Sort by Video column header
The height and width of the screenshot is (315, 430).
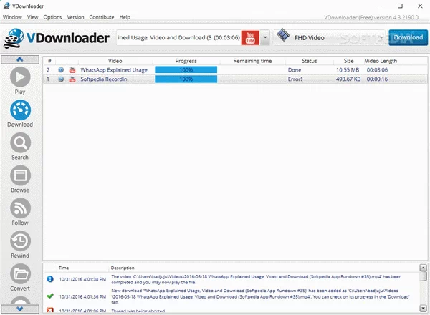115,61
